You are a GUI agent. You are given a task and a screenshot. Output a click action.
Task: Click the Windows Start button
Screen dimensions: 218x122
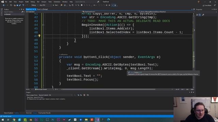tap(3, 120)
